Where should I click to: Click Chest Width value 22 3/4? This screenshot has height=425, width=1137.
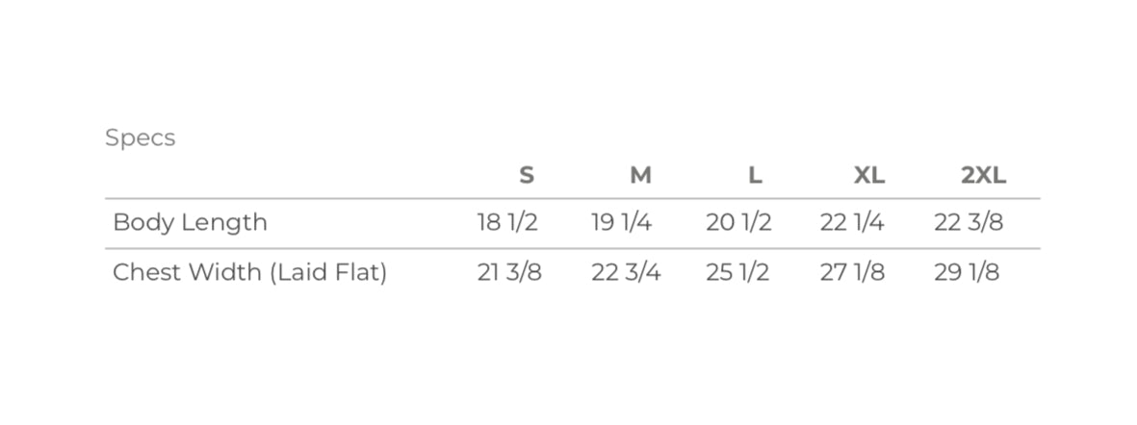pos(626,272)
